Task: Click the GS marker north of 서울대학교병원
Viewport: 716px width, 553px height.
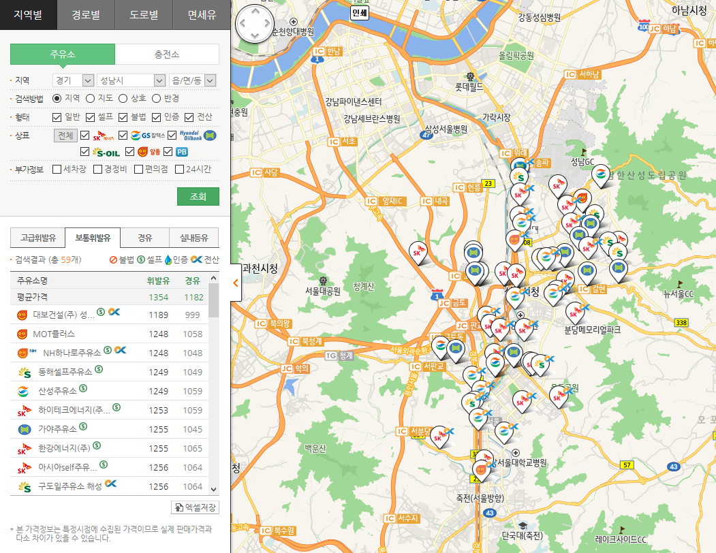Action: pos(503,432)
